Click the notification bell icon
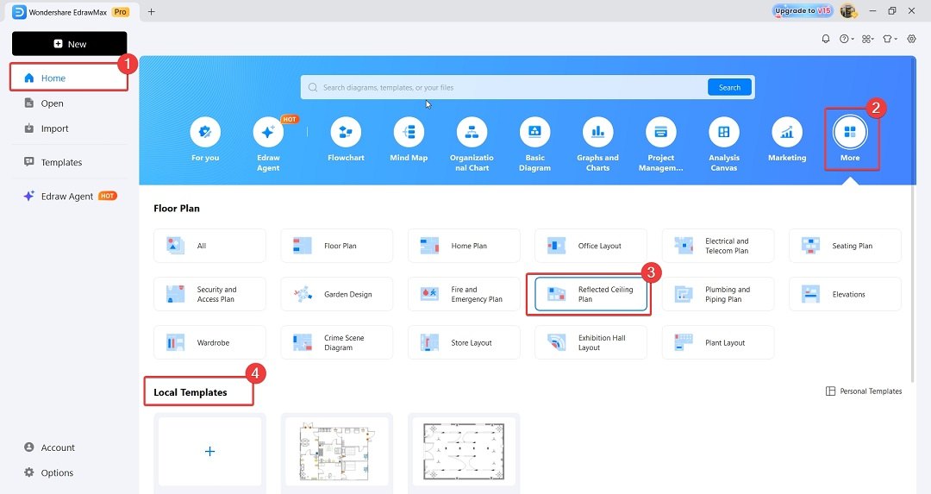The image size is (931, 494). (x=825, y=39)
